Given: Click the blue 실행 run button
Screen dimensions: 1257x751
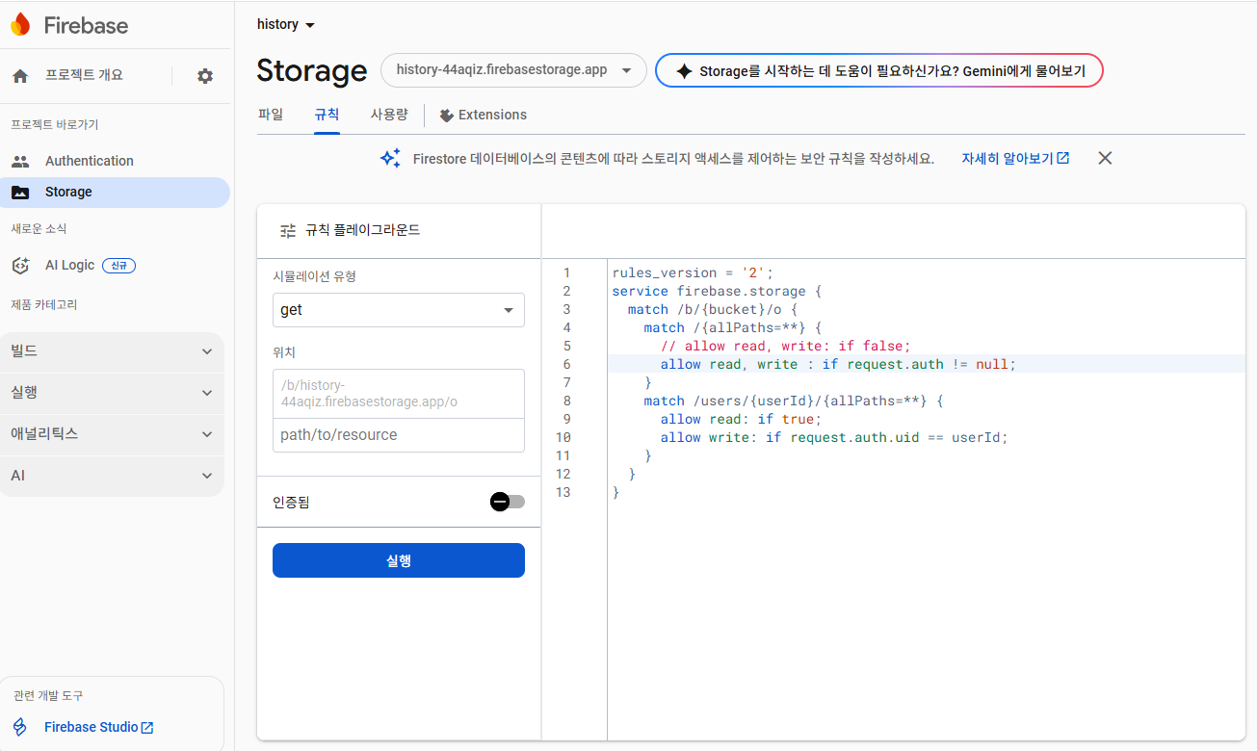Looking at the screenshot, I should point(399,560).
